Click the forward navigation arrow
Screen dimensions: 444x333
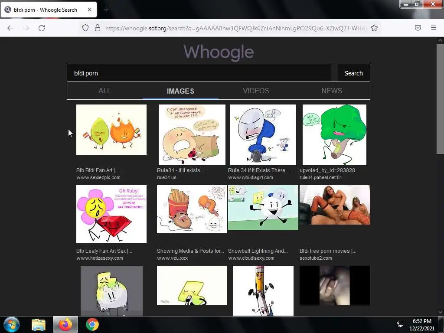(26, 28)
